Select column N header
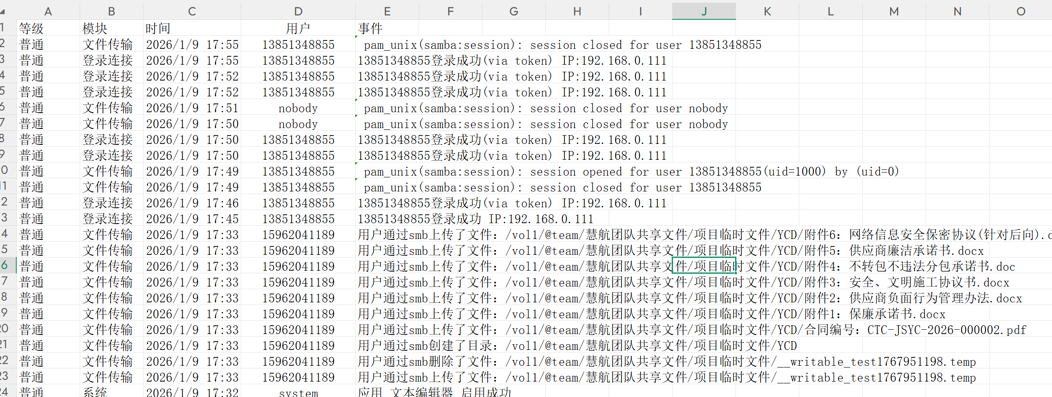 [957, 11]
